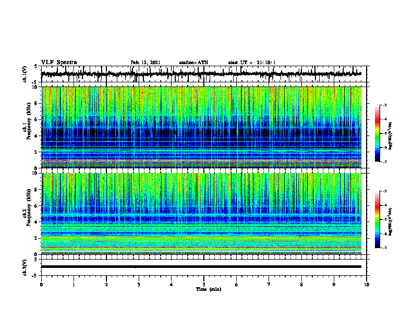Image resolution: width=413 pixels, height=319 pixels.
Task: Click the ch.2 spectrogram color scale bar
Action: pos(377,219)
